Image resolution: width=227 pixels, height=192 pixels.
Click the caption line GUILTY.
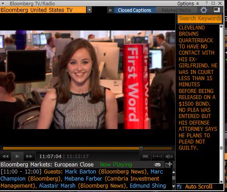point(188,148)
